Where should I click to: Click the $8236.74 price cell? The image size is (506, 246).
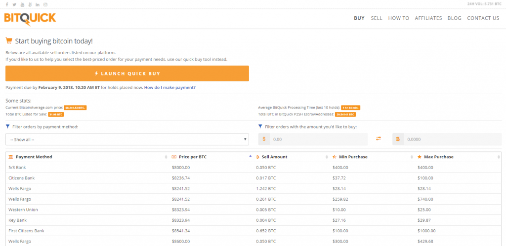tap(181, 178)
